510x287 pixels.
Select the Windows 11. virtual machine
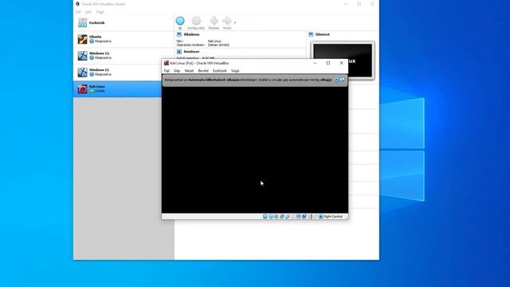coord(124,56)
